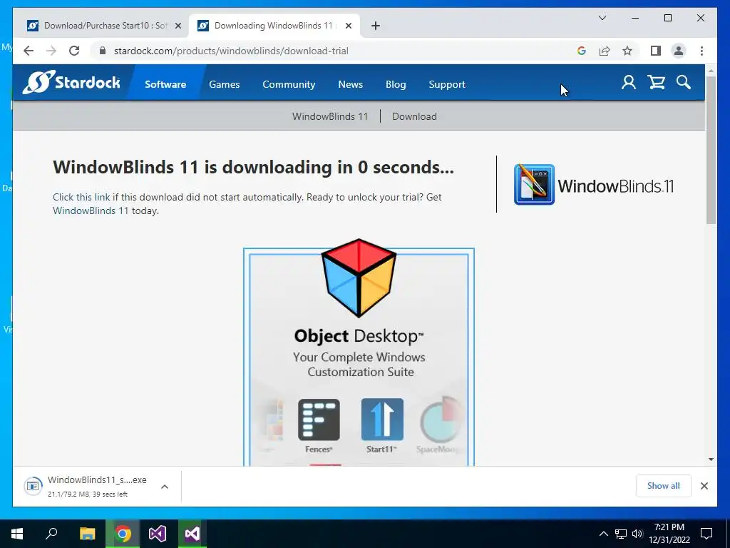The width and height of the screenshot is (730, 548).
Task: Open the Software menu
Action: pos(165,84)
